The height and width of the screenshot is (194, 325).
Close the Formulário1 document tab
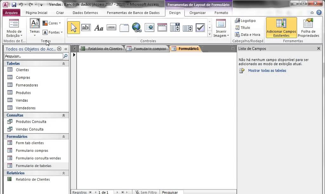point(233,48)
